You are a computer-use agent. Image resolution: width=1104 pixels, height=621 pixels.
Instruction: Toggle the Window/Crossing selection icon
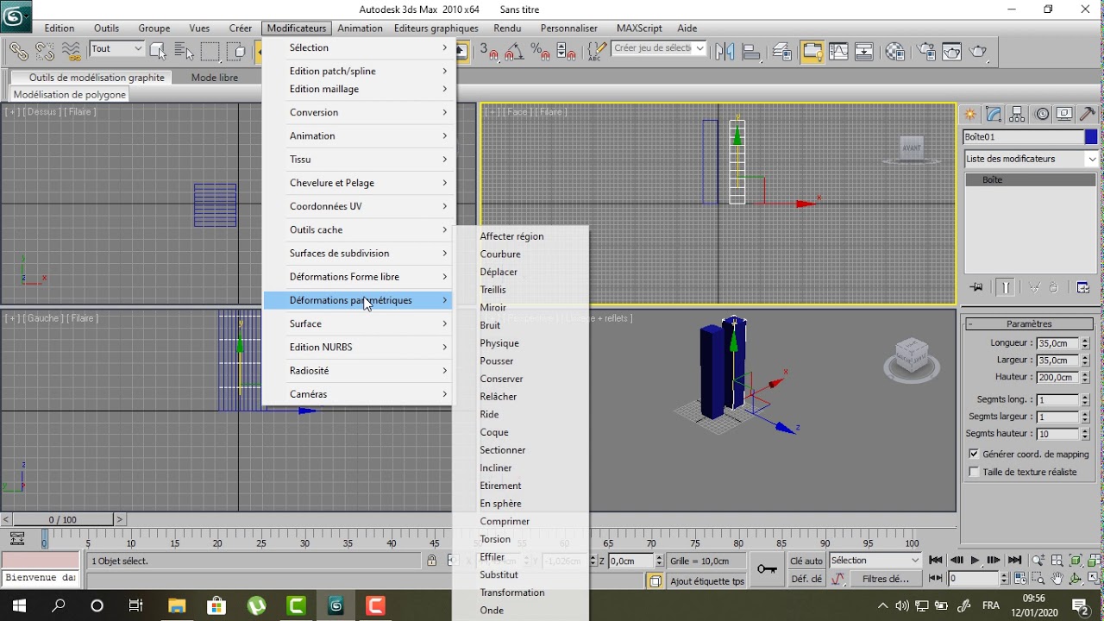(x=237, y=52)
